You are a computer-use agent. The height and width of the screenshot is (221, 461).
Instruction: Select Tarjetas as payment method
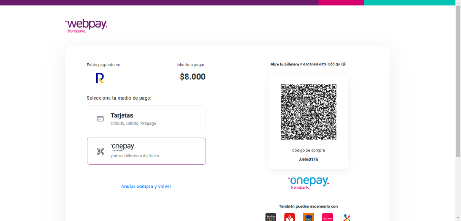coord(146,119)
